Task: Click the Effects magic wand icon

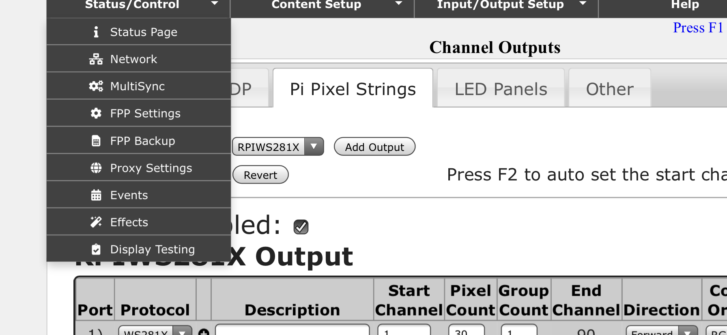Action: tap(96, 222)
